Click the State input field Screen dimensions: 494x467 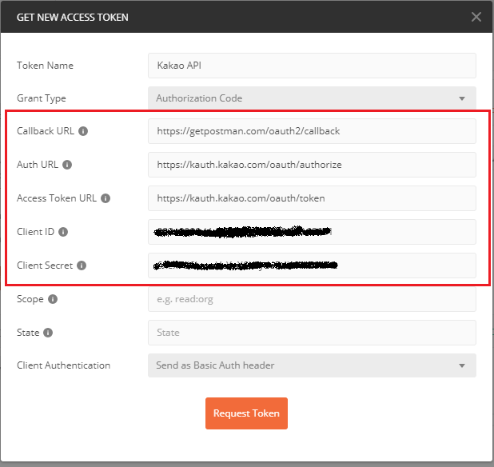(312, 333)
